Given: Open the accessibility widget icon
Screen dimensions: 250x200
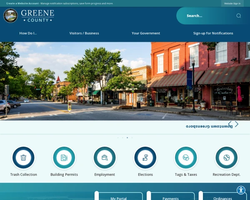Looking at the screenshot, I should (x=241, y=190).
